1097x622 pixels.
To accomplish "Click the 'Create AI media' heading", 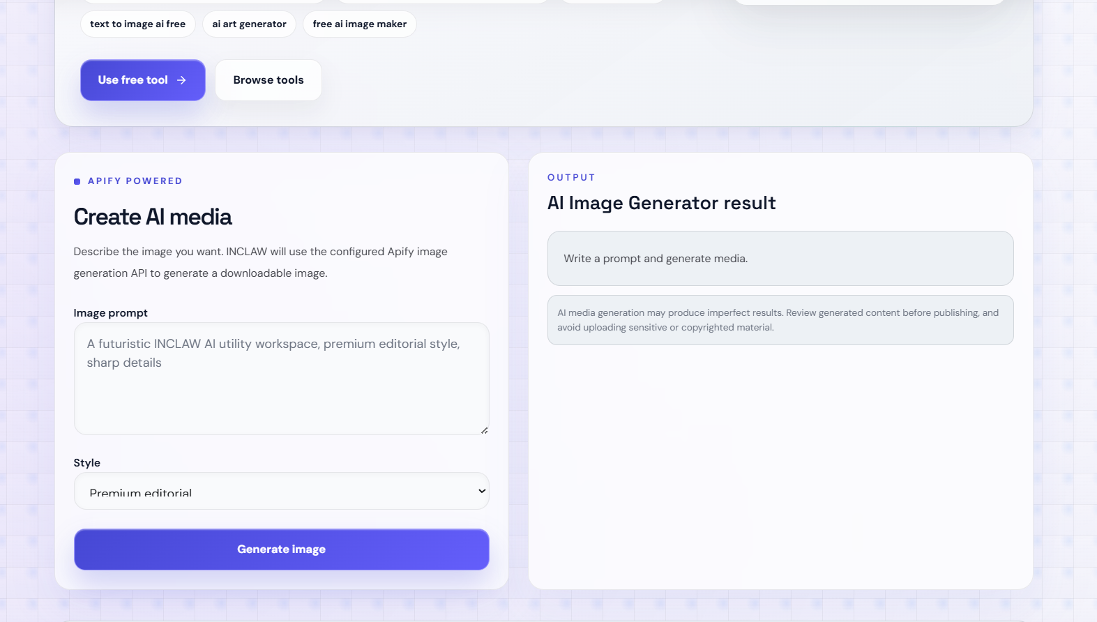I will (153, 217).
